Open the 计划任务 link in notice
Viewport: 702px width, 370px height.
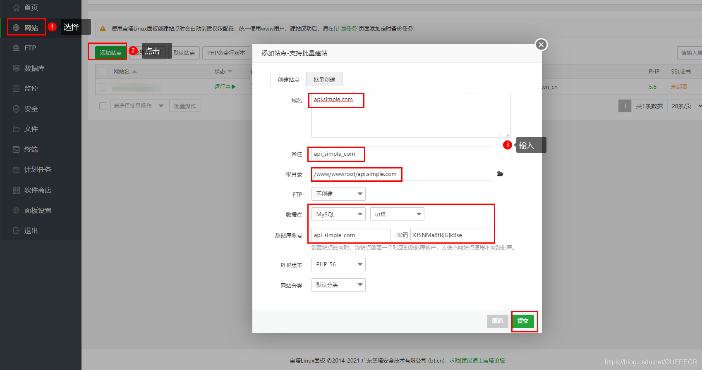(346, 28)
